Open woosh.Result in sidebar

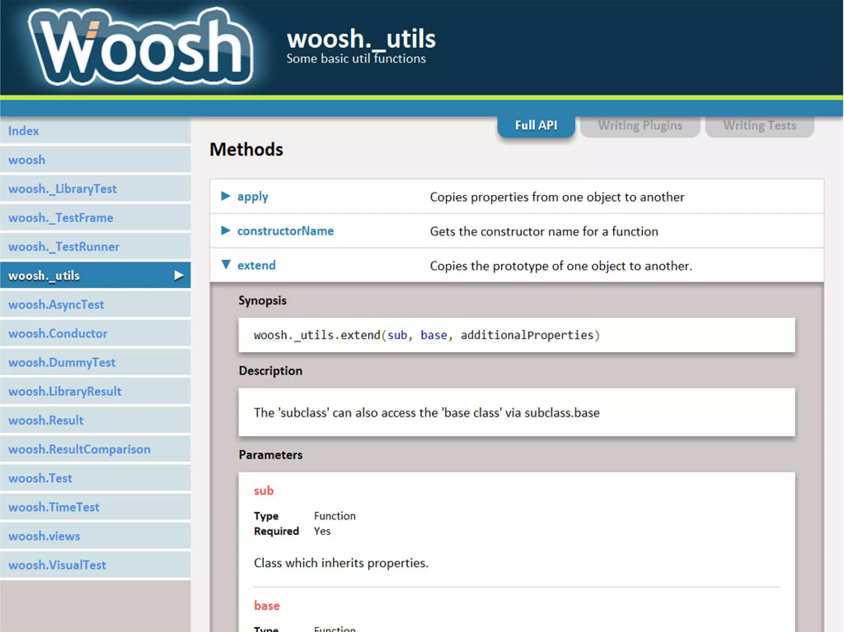point(95,420)
